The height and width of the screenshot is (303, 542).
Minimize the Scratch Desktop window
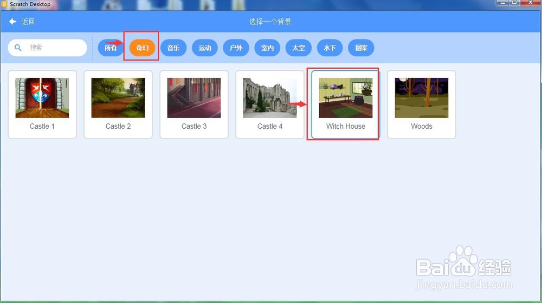(502, 3)
